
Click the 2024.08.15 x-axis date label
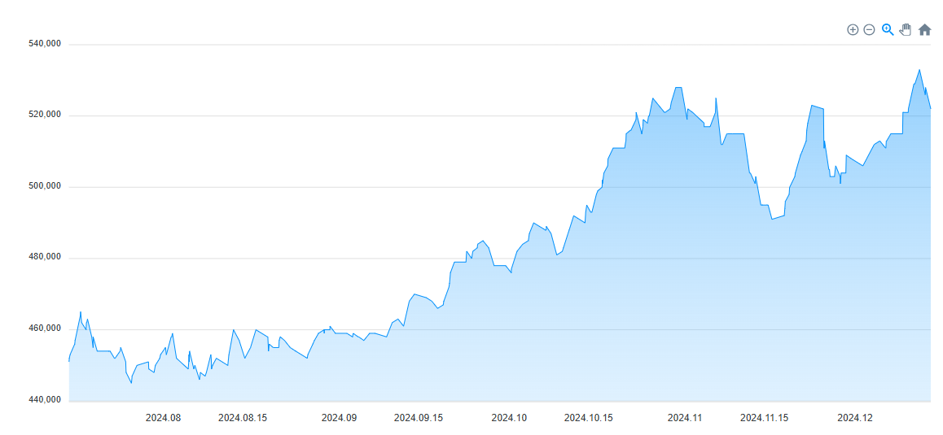(x=243, y=418)
